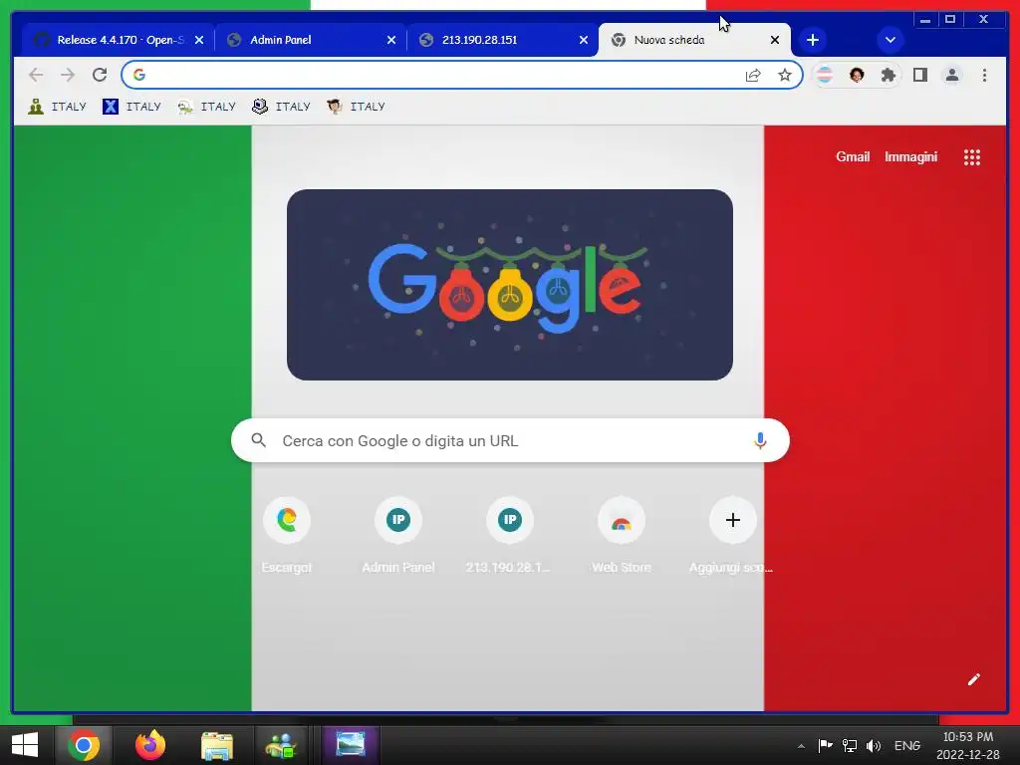Open fourth ITALY bookmark with computer icon
The width and height of the screenshot is (1020, 765).
click(281, 106)
